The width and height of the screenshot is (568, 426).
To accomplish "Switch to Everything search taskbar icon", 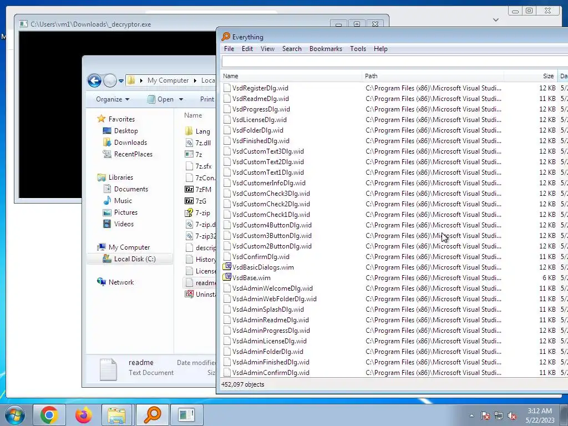I will [x=152, y=415].
